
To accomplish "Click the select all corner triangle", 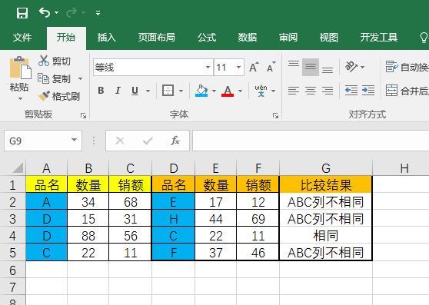I will 18,167.
